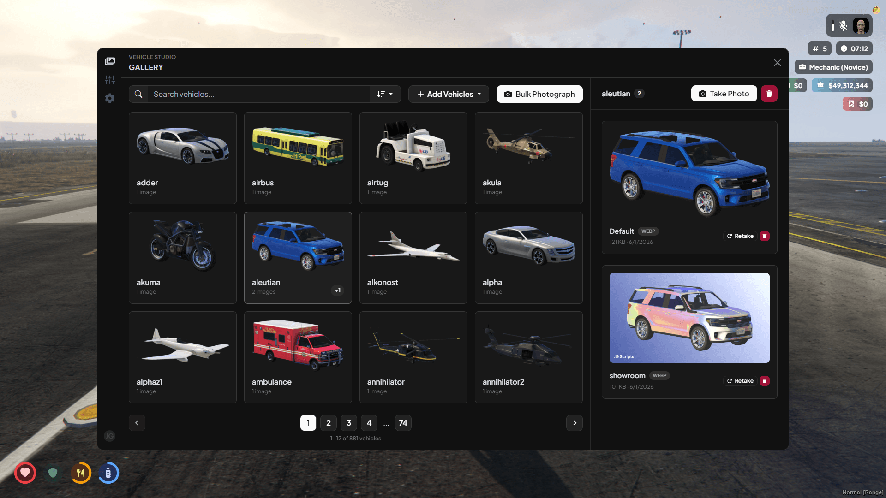Open the akula helicopter card

pos(529,158)
